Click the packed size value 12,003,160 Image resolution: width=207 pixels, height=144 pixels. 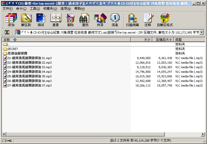[164, 63]
